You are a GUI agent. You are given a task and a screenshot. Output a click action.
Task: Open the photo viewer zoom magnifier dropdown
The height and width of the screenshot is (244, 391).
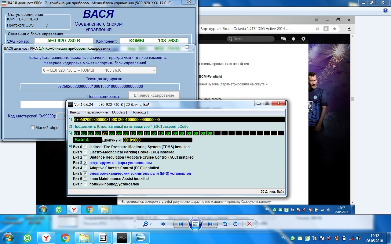(148, 224)
